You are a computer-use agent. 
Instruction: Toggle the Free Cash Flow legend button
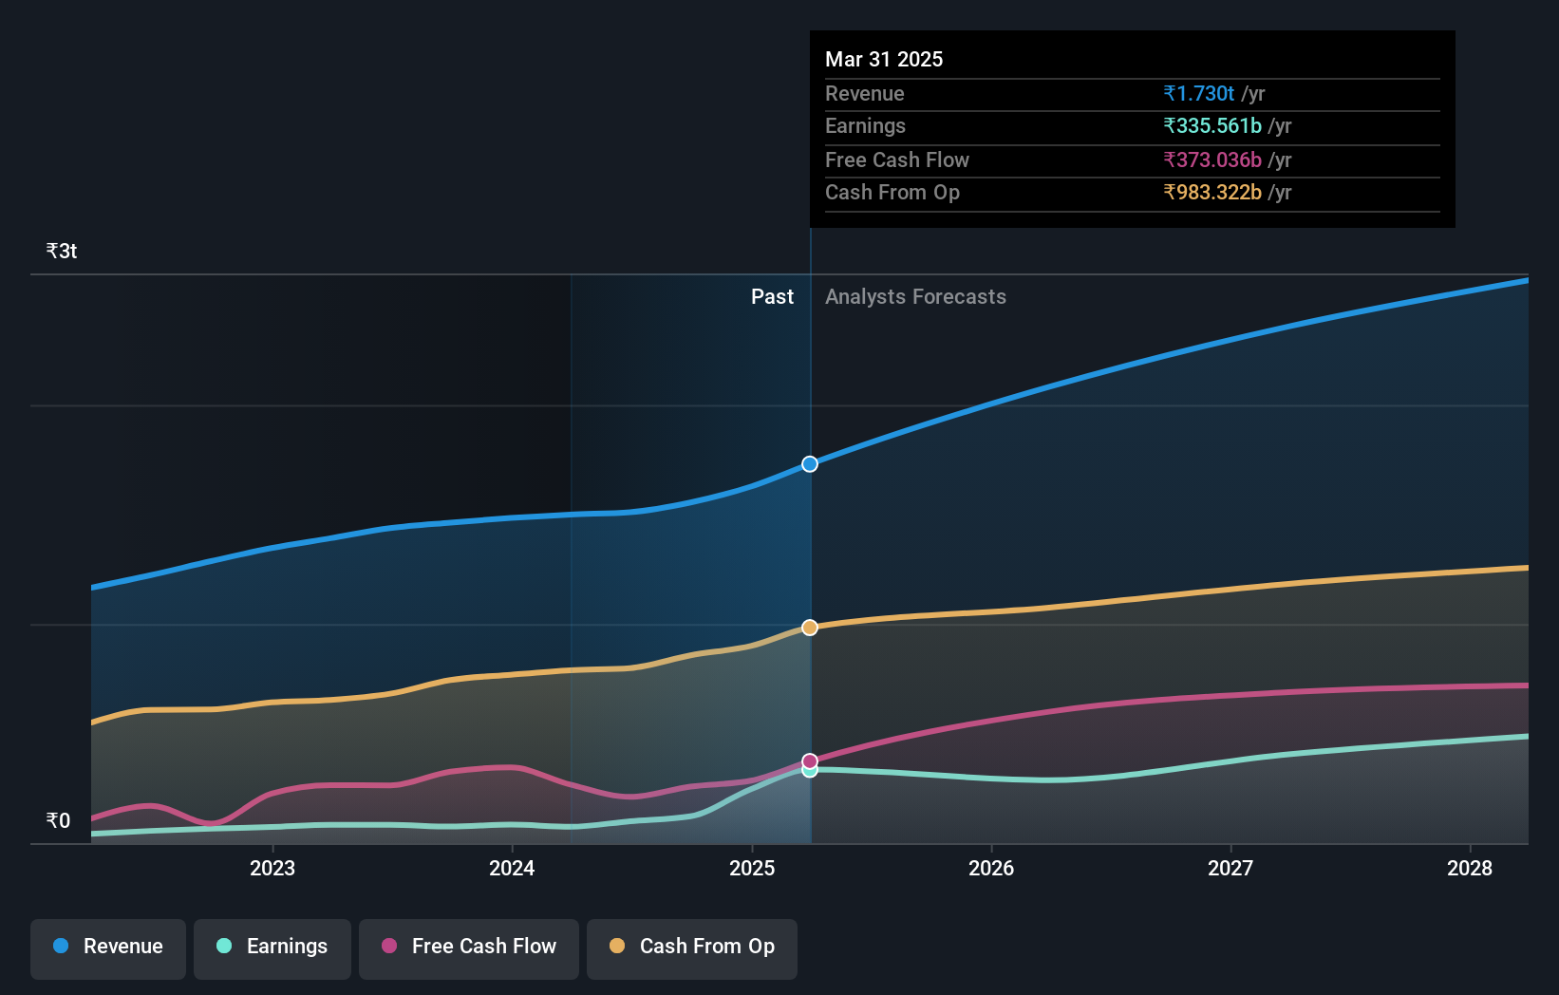469,948
